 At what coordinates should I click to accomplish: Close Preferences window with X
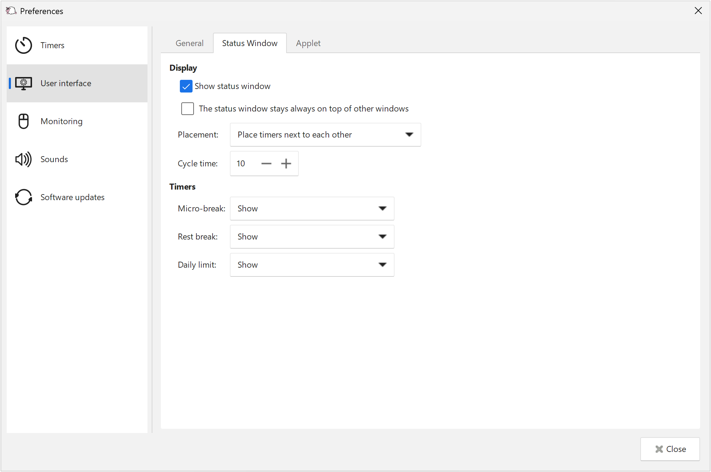pos(698,11)
